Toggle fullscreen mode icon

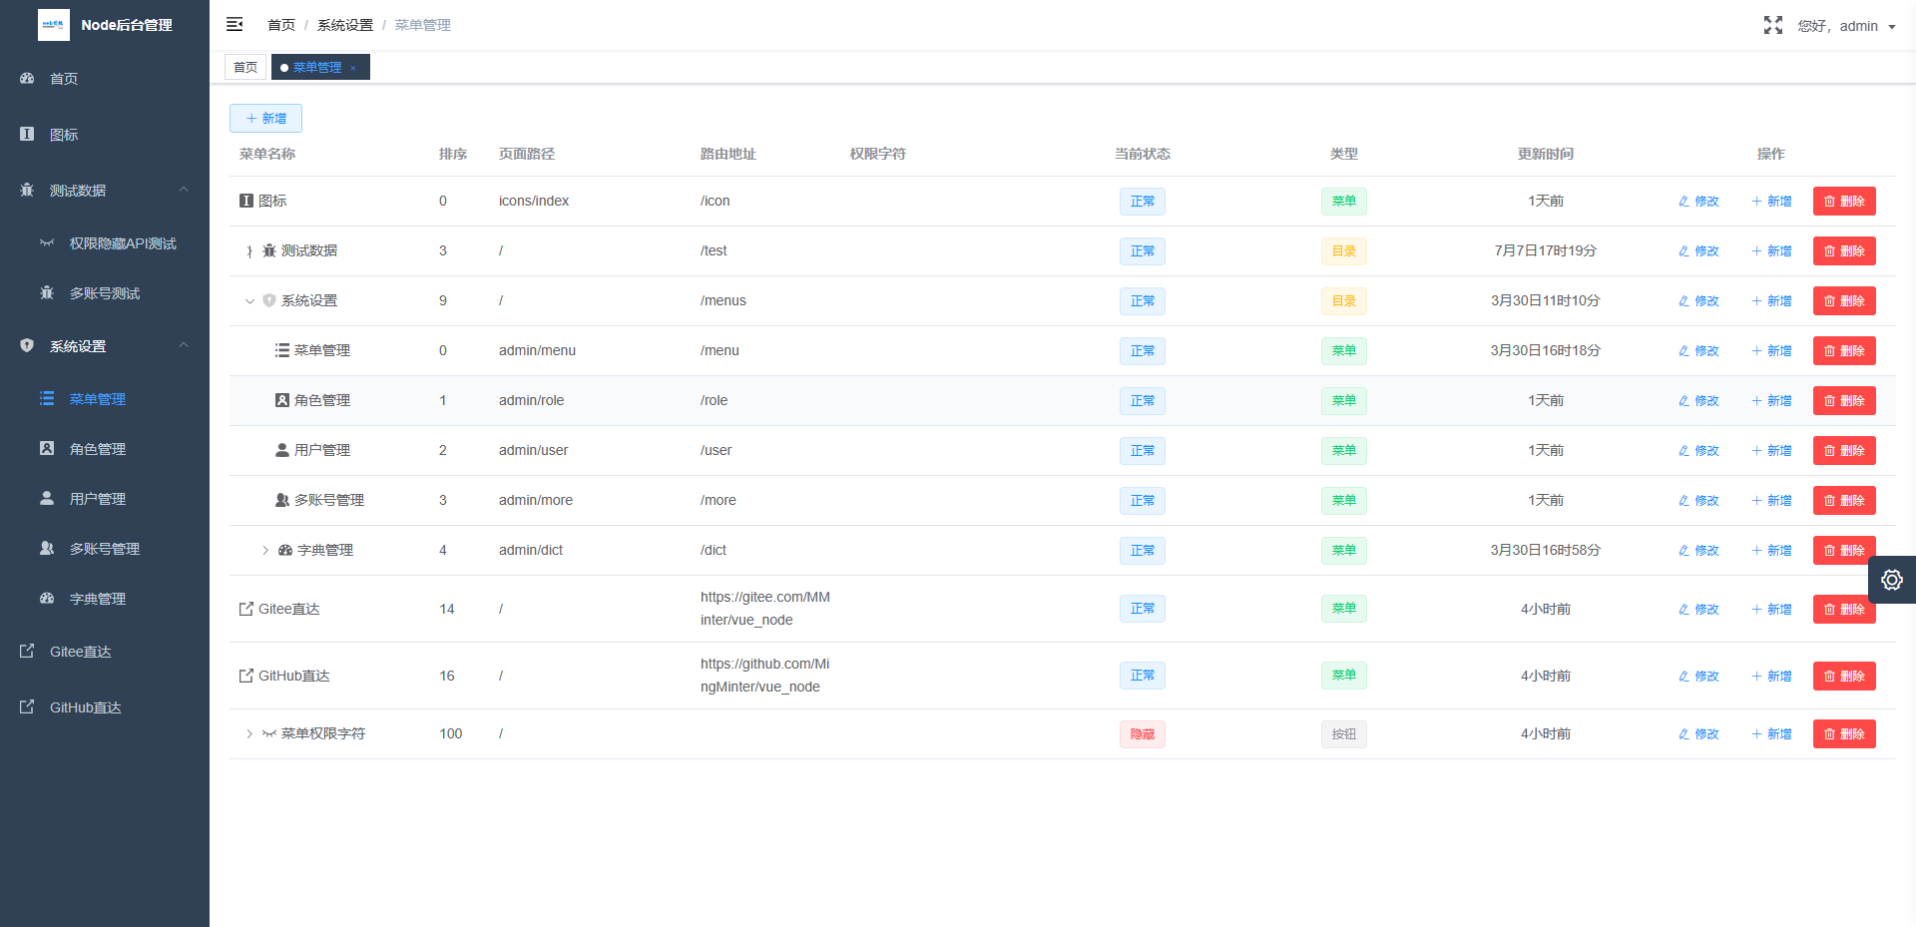pyautogui.click(x=1772, y=25)
